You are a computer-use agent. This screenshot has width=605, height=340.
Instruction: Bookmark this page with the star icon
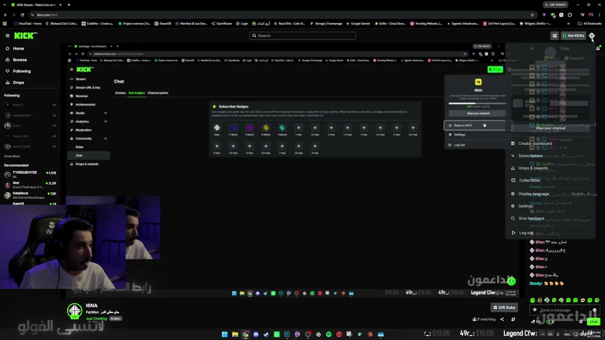pyautogui.click(x=532, y=15)
